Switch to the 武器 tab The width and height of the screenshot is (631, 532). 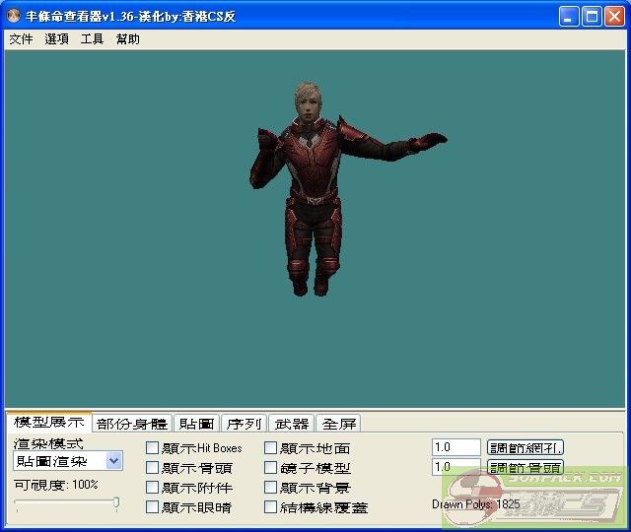(x=292, y=424)
